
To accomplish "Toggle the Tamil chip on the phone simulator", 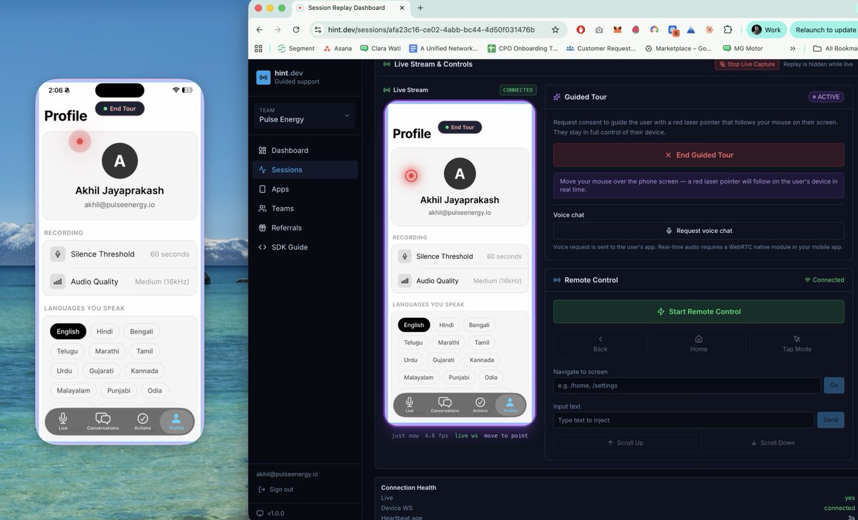I will [x=145, y=351].
